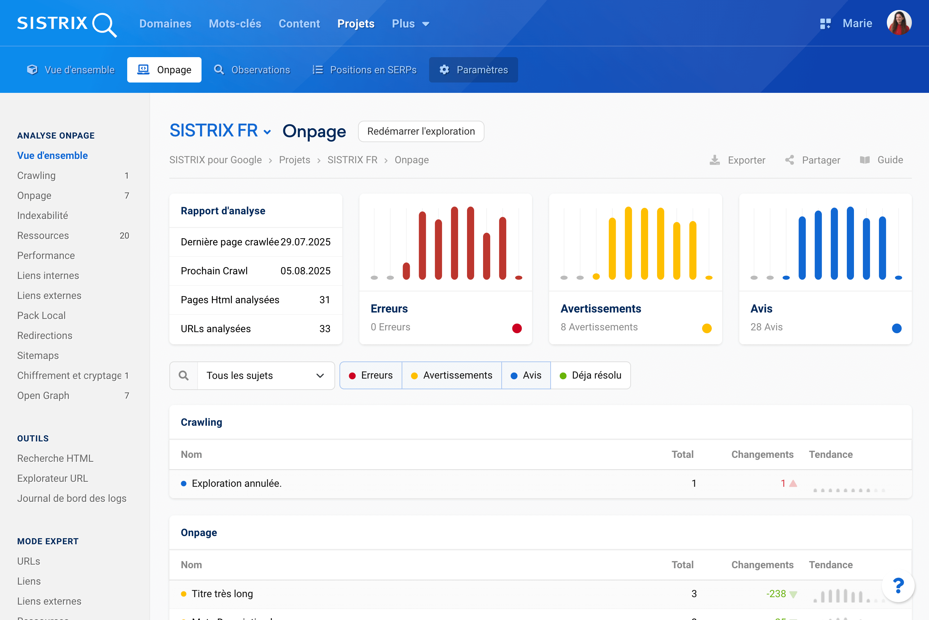Image resolution: width=929 pixels, height=620 pixels.
Task: Open the Domaines menu
Action: tap(165, 24)
